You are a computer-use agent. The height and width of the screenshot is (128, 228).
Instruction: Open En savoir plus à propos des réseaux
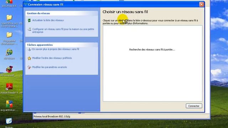pos(56,49)
